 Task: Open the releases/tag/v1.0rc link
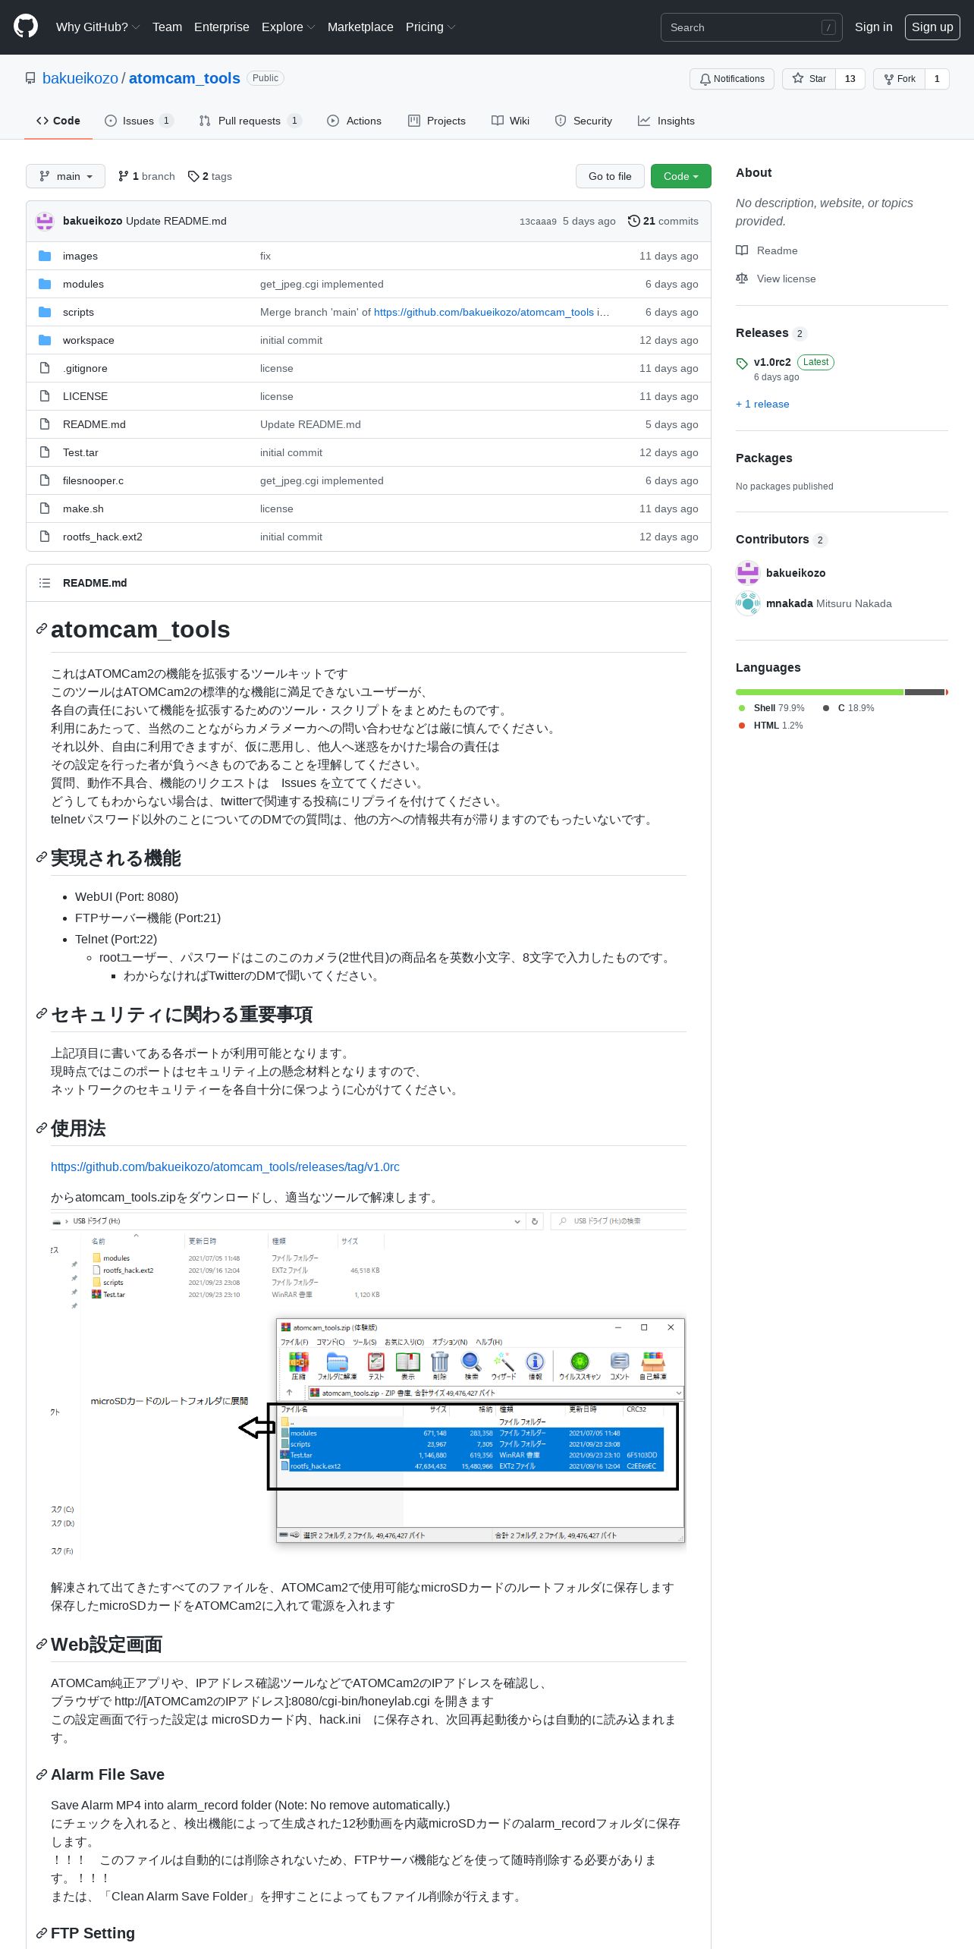pyautogui.click(x=225, y=1167)
